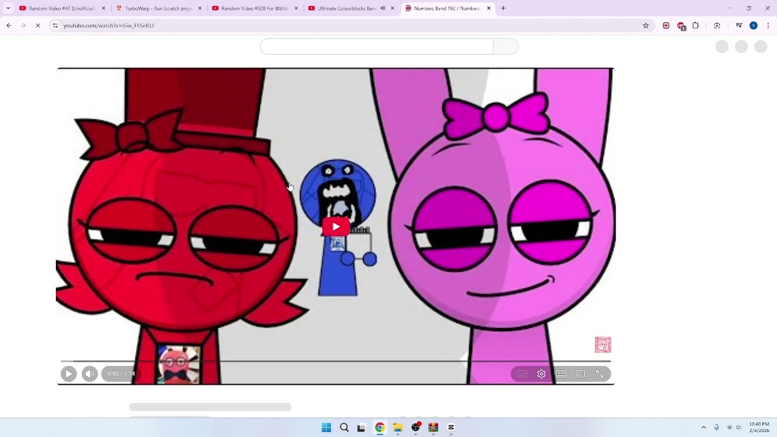
Task: Click the youtube.com address bar URL
Action: 108,25
